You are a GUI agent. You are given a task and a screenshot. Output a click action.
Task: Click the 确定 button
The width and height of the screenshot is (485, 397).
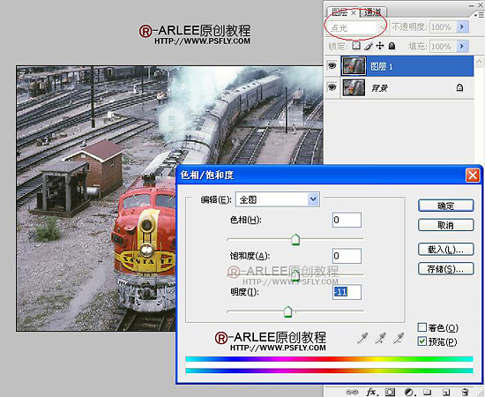[x=445, y=206]
